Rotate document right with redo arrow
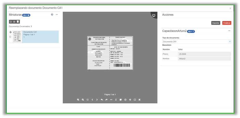The image size is (240, 118). tap(106, 100)
